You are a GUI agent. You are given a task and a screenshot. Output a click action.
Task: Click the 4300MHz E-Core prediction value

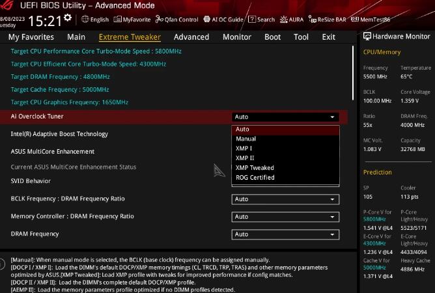tap(374, 244)
